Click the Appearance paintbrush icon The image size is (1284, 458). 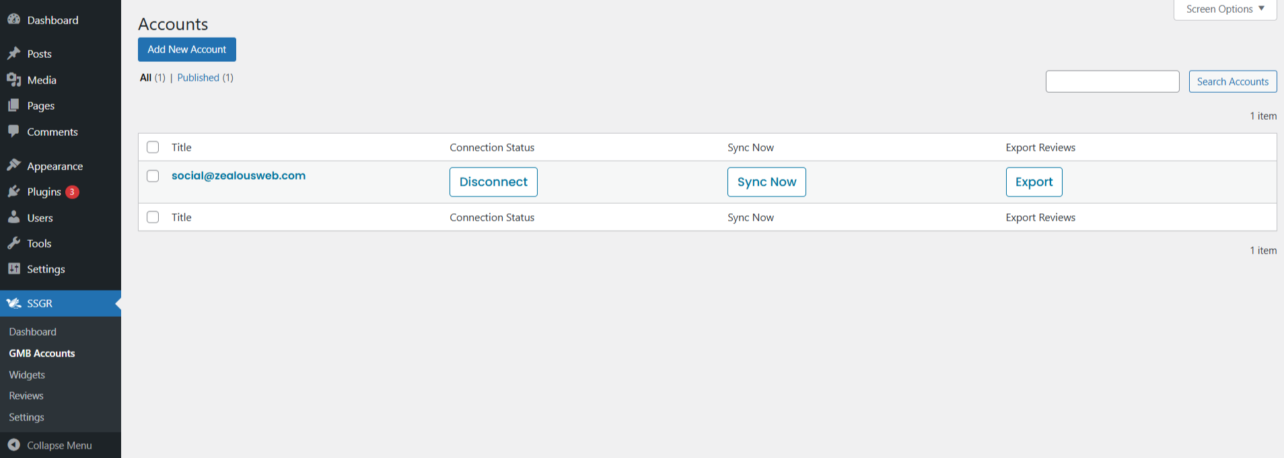click(13, 165)
